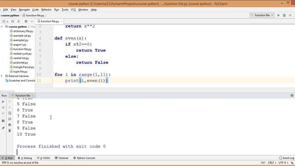Open the Terminal tool window

pyautogui.click(x=61, y=158)
